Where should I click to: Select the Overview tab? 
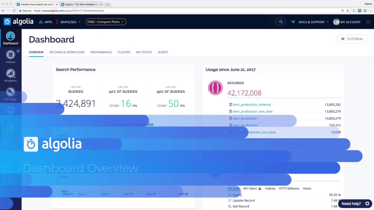36,52
